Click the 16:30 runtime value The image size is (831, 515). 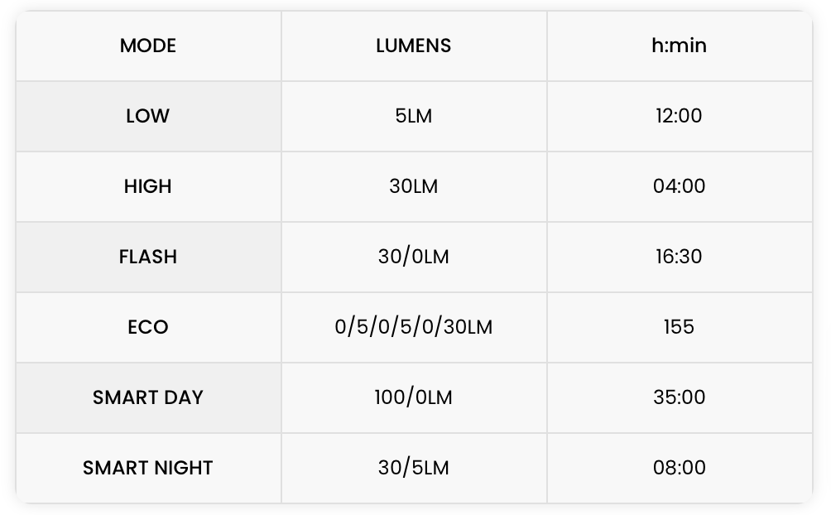click(x=679, y=257)
